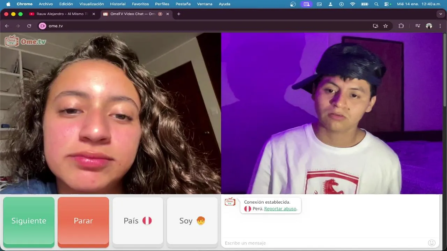Click the Conexión establecida message text
The image size is (447, 251).
coord(267,202)
